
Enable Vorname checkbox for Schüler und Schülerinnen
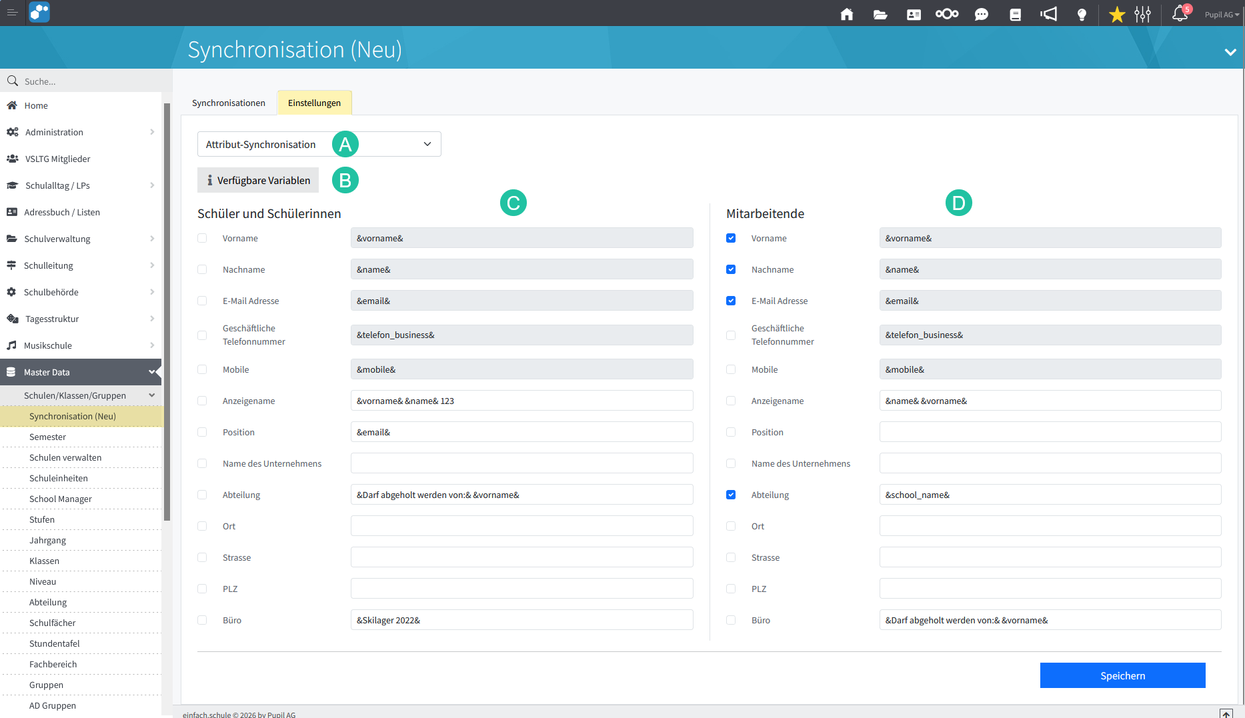click(x=202, y=238)
